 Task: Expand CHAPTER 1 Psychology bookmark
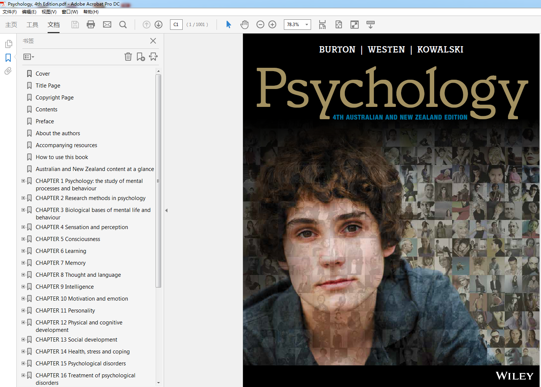tap(23, 181)
